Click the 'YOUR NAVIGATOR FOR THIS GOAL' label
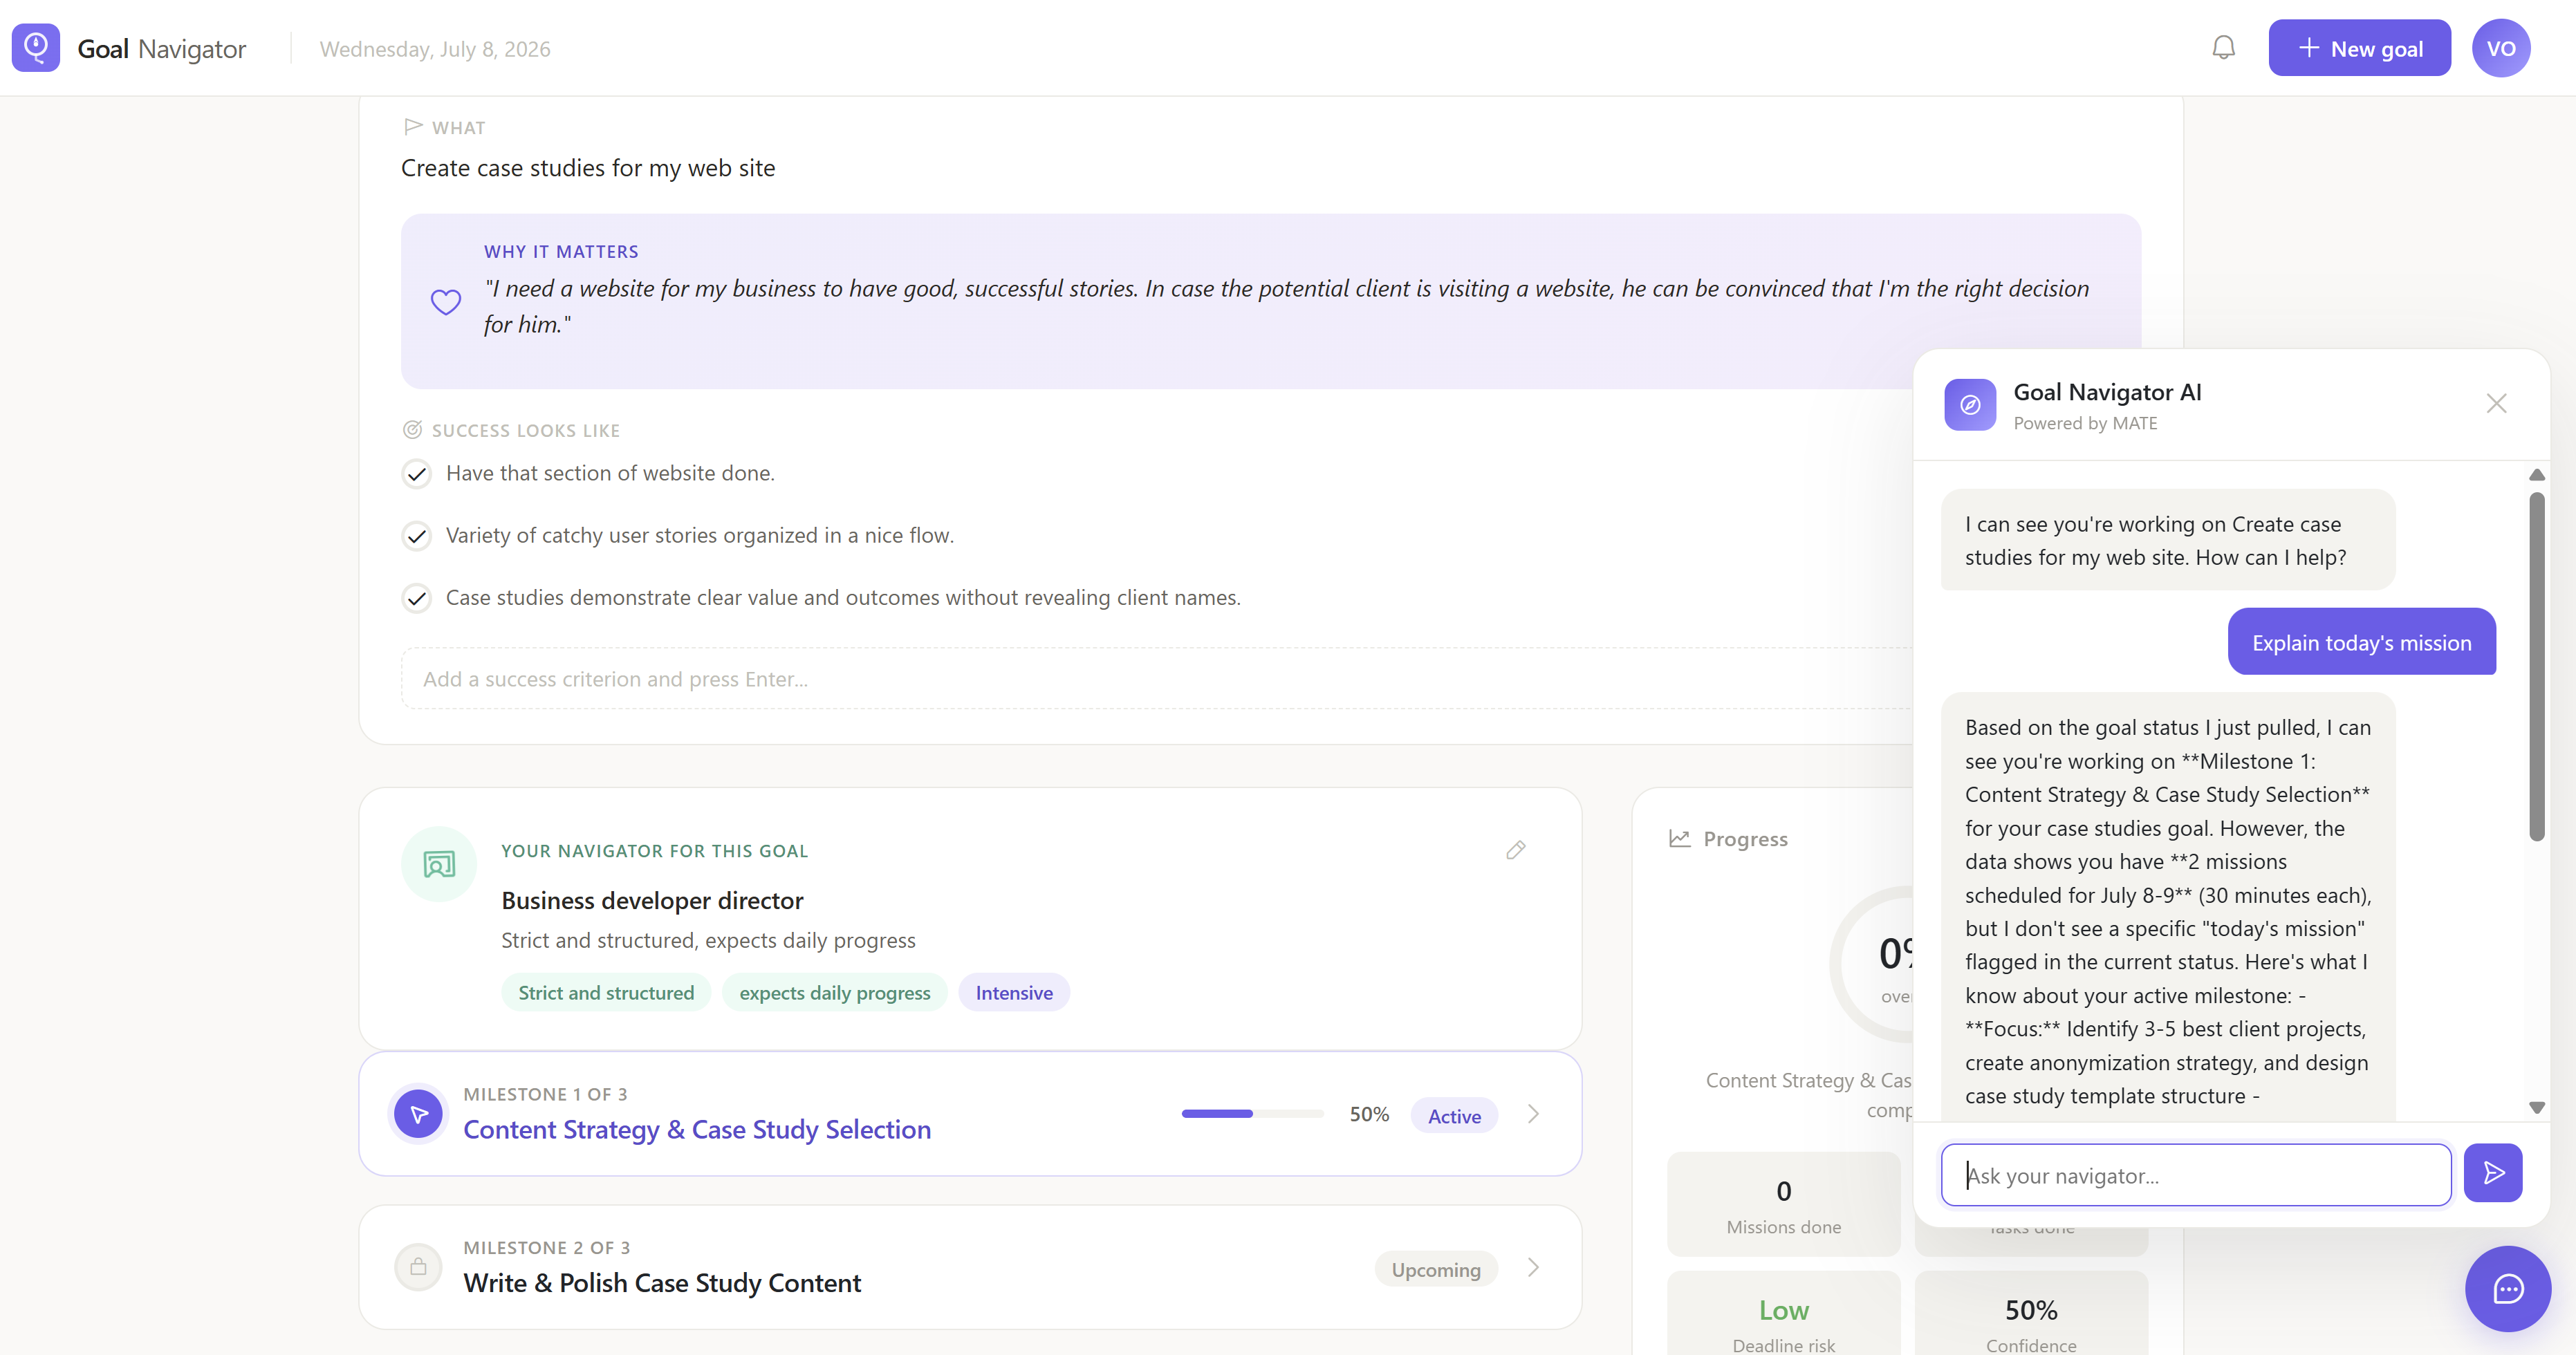Image resolution: width=2576 pixels, height=1355 pixels. tap(654, 851)
